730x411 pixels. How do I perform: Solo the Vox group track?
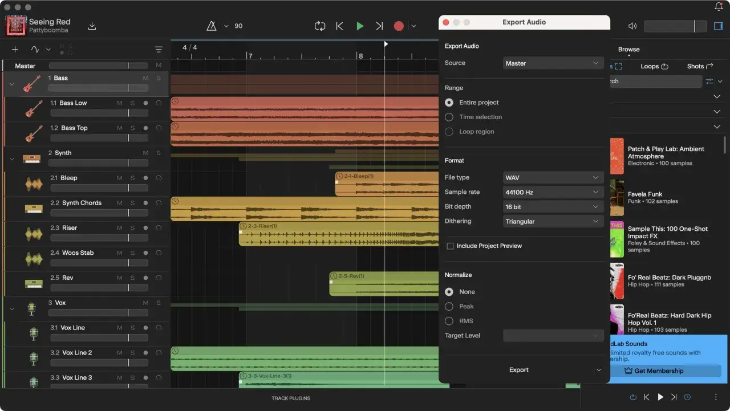coord(159,303)
